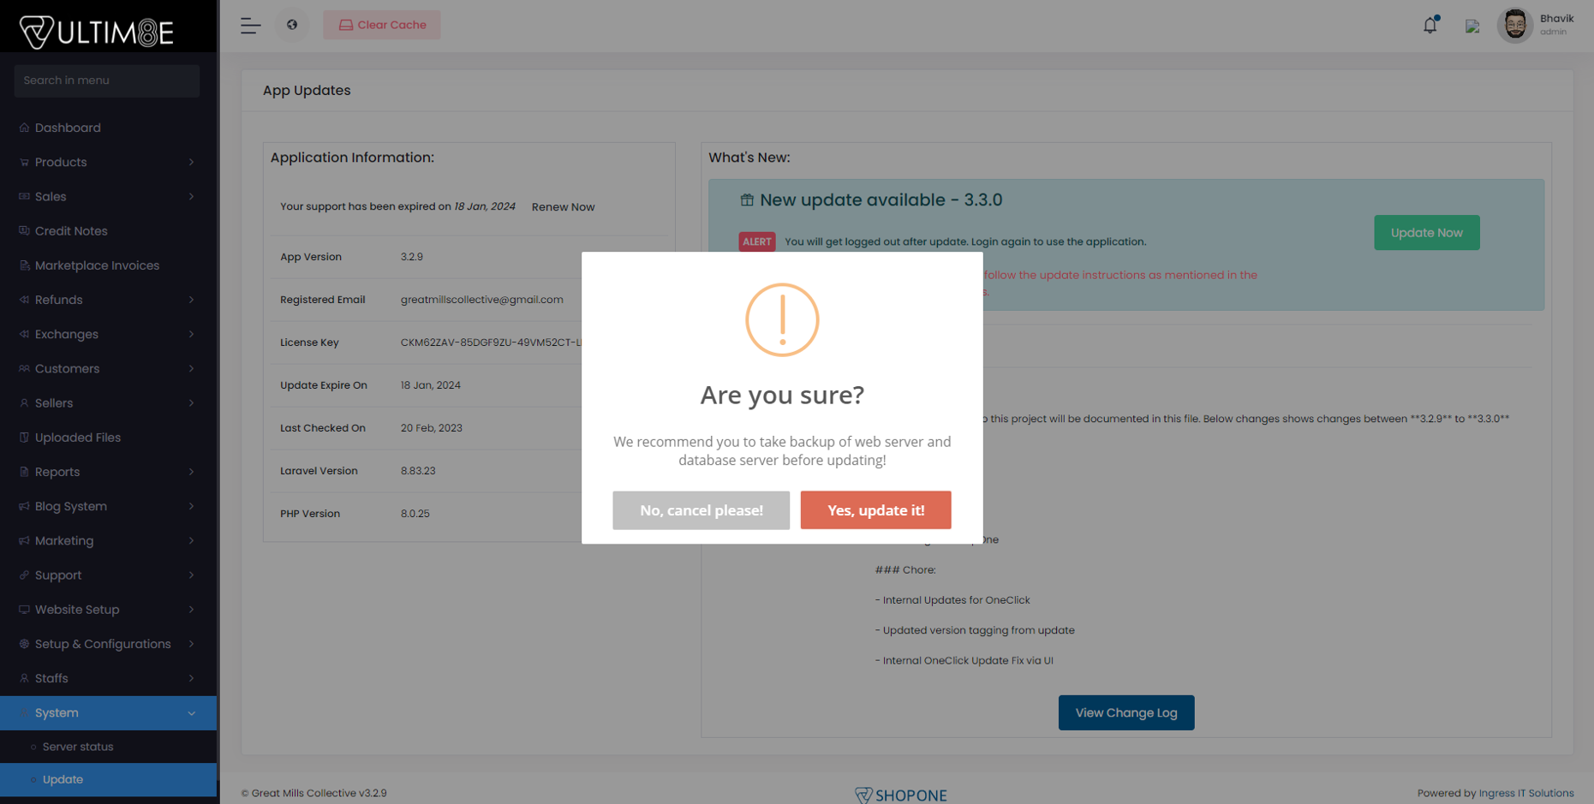Viewport: 1594px width, 804px height.
Task: Click the Ultim8e logo
Action: click(x=97, y=32)
